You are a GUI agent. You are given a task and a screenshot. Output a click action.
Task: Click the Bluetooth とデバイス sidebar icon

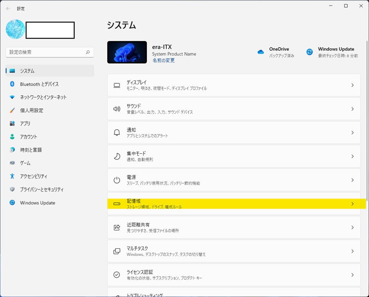click(x=12, y=84)
